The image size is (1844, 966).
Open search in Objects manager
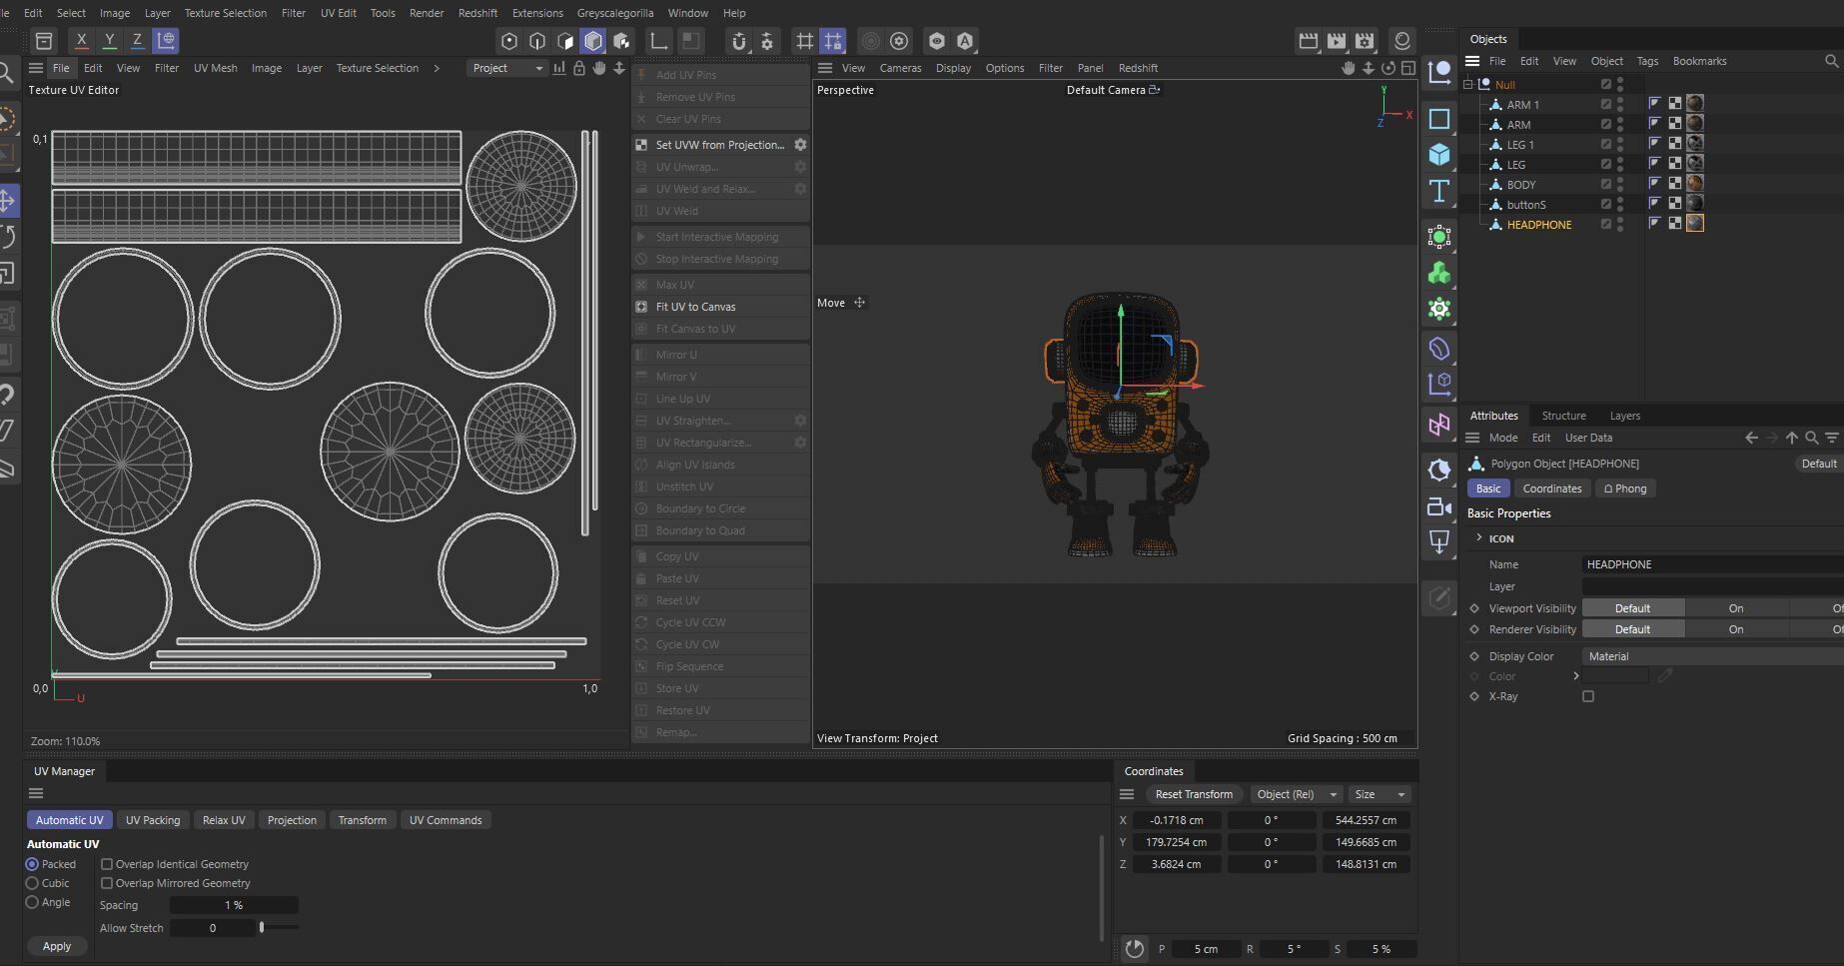(1831, 61)
